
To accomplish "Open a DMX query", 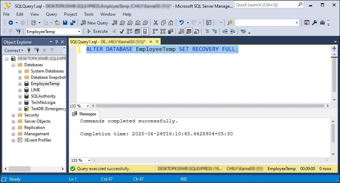I will coord(130,23).
